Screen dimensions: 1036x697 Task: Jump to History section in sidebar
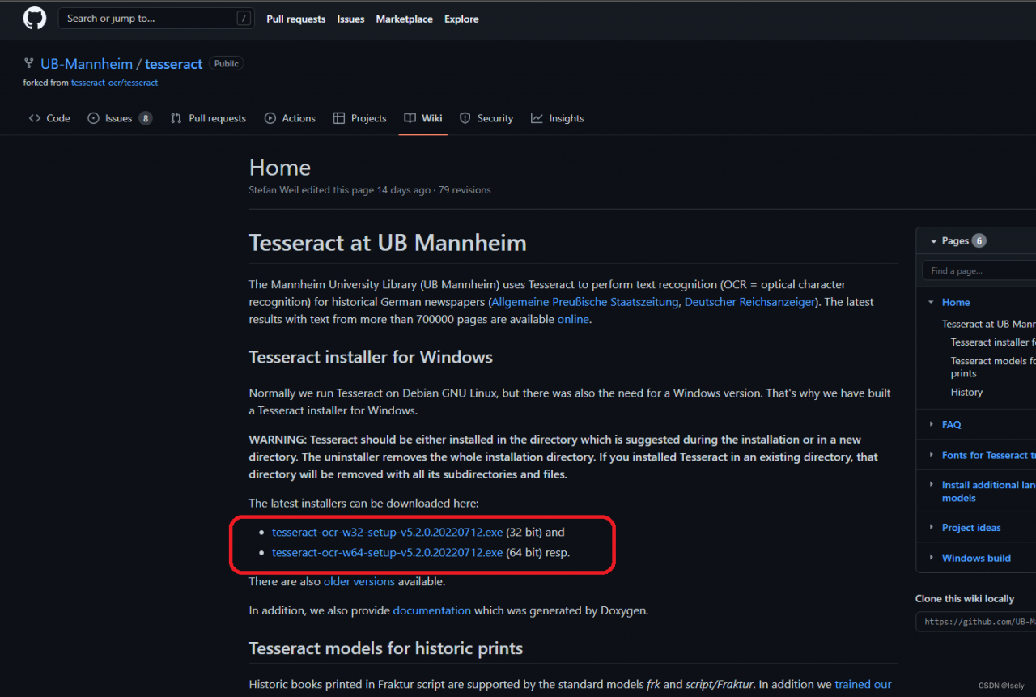[x=966, y=392]
